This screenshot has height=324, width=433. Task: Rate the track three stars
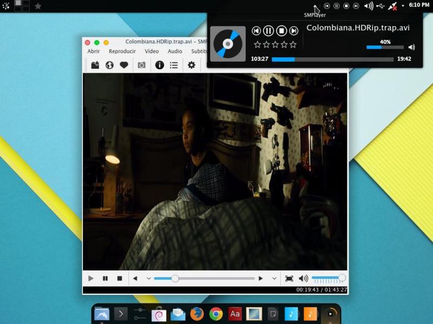click(x=275, y=44)
